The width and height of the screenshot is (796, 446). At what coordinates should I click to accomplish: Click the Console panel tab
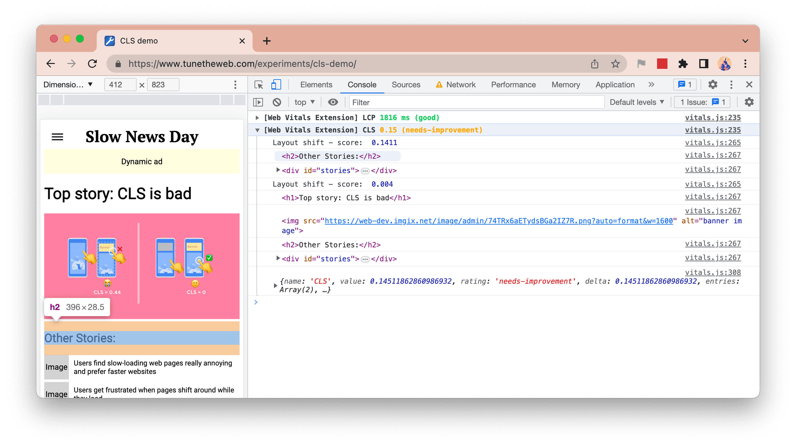(362, 84)
